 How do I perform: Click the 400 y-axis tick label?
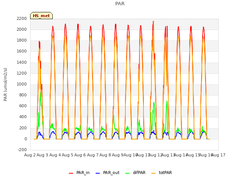tap(23, 117)
